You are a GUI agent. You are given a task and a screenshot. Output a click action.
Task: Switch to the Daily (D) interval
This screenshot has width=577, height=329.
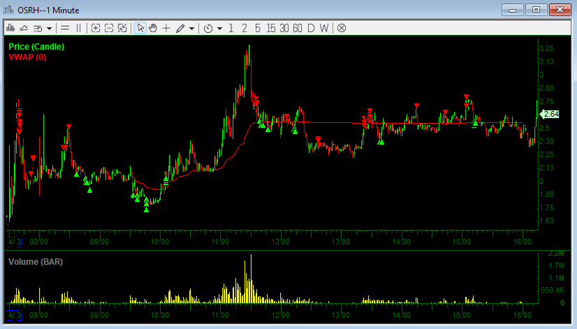(311, 28)
